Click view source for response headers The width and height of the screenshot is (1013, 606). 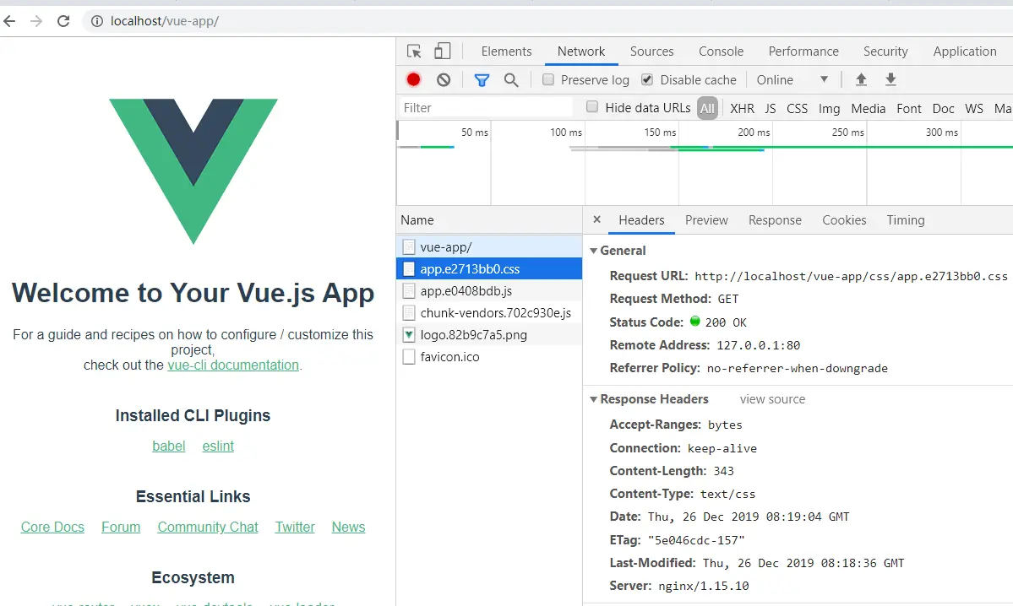click(773, 399)
